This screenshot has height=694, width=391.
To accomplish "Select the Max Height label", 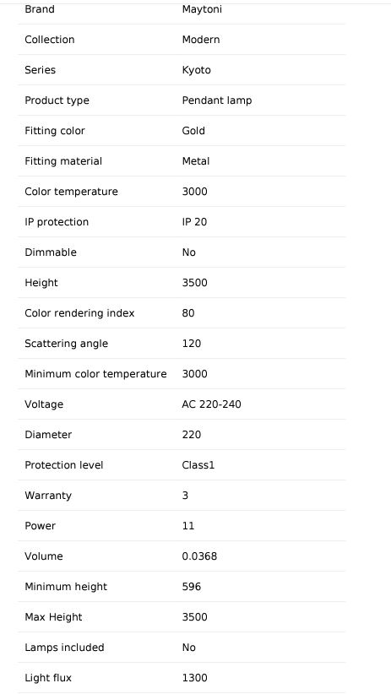I will pos(53,617).
